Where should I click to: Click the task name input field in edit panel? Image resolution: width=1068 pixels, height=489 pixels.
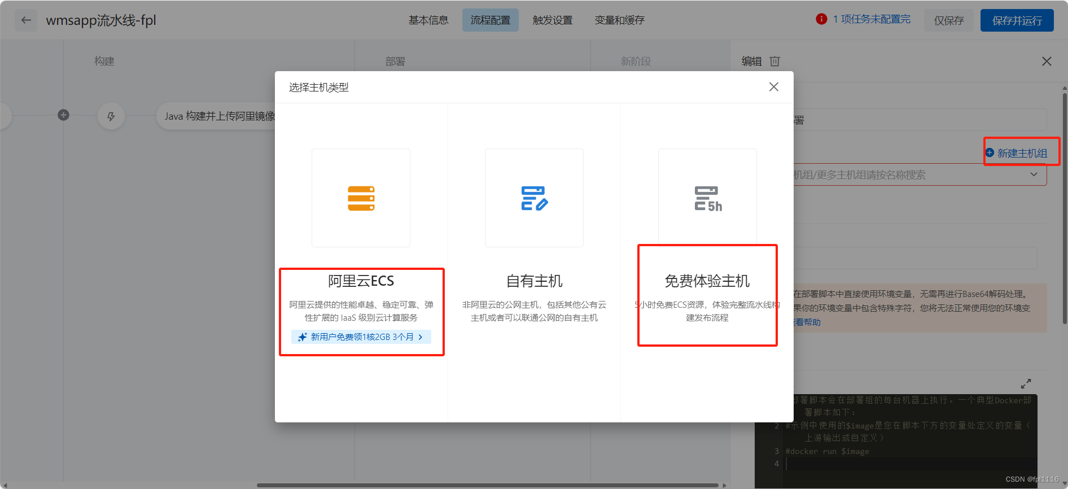920,120
